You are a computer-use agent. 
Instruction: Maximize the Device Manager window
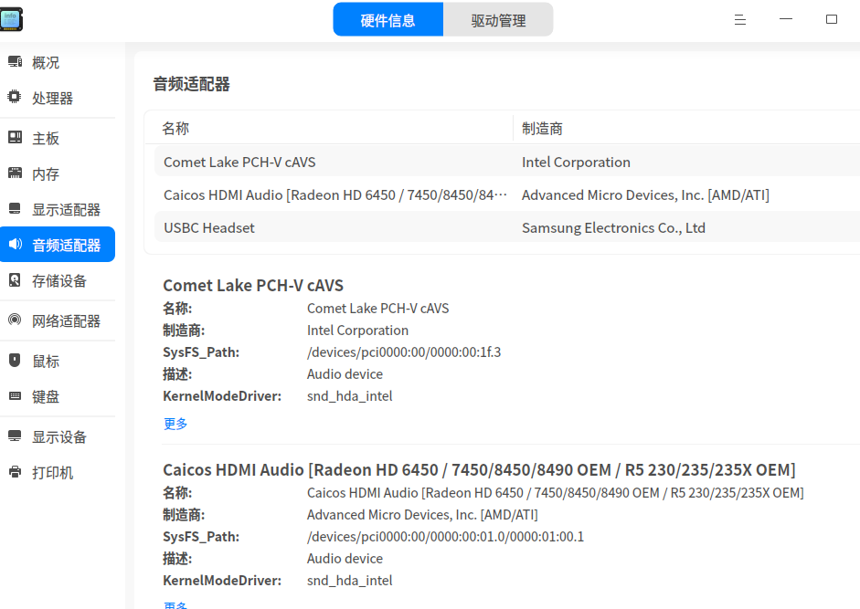click(832, 20)
